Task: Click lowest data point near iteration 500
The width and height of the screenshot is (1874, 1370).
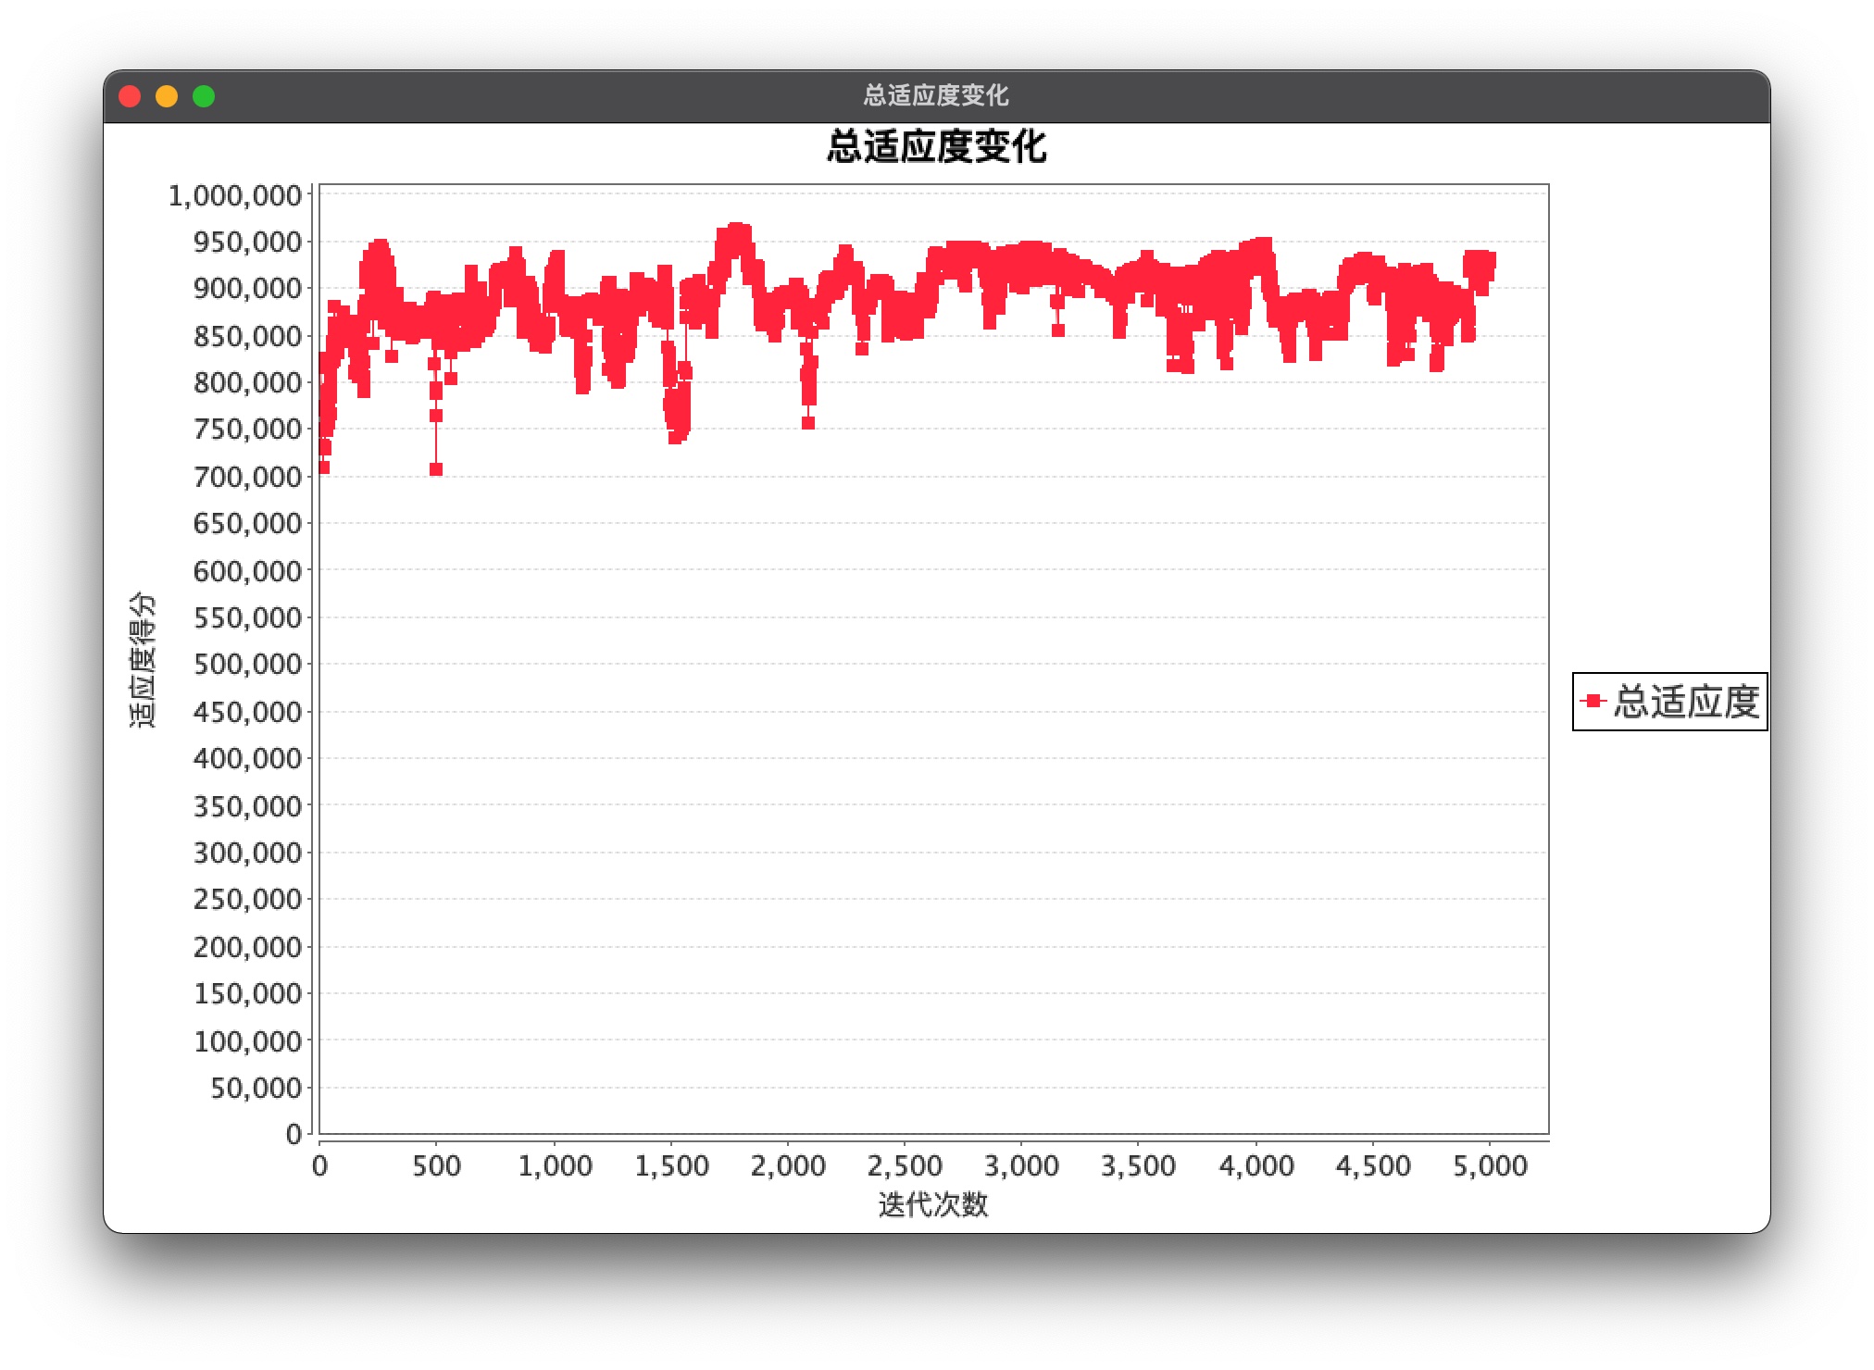Action: pos(436,469)
